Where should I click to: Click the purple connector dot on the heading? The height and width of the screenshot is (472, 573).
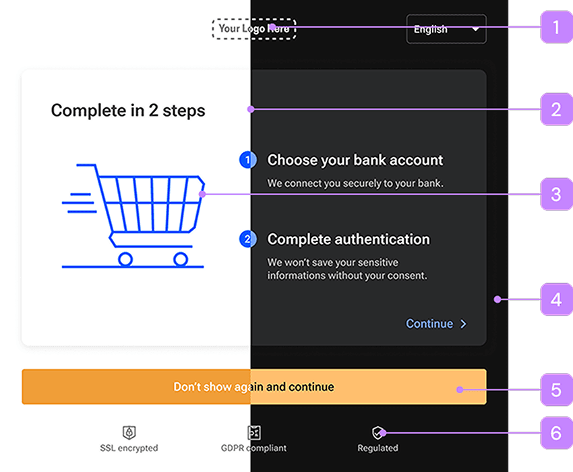250,108
